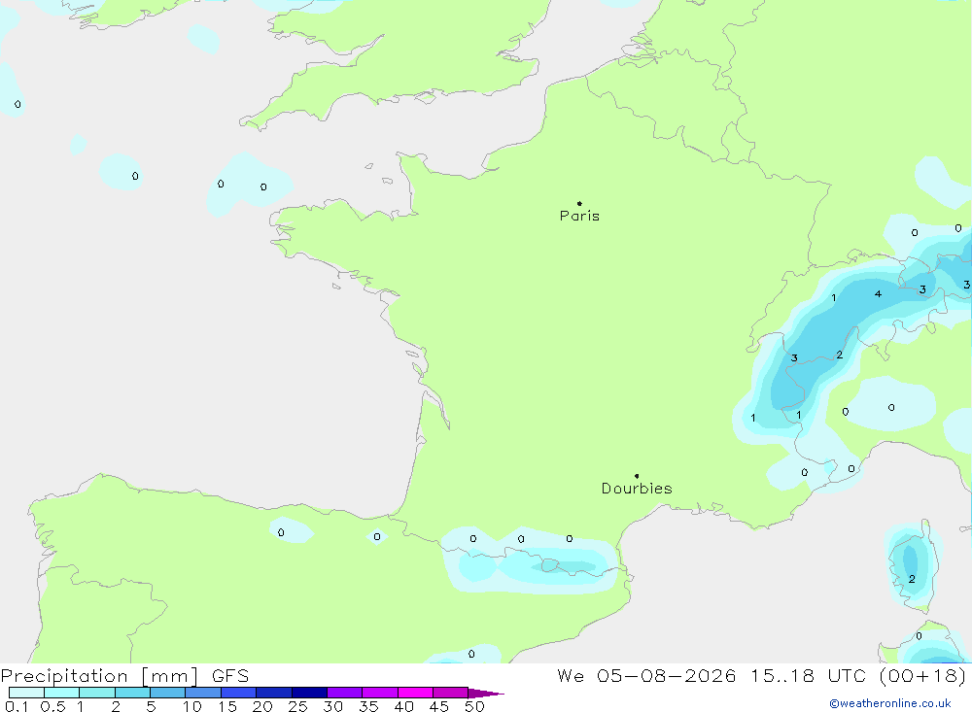The height and width of the screenshot is (712, 972).
Task: Pick the 1–2 mm legend swatch
Action: (97, 693)
